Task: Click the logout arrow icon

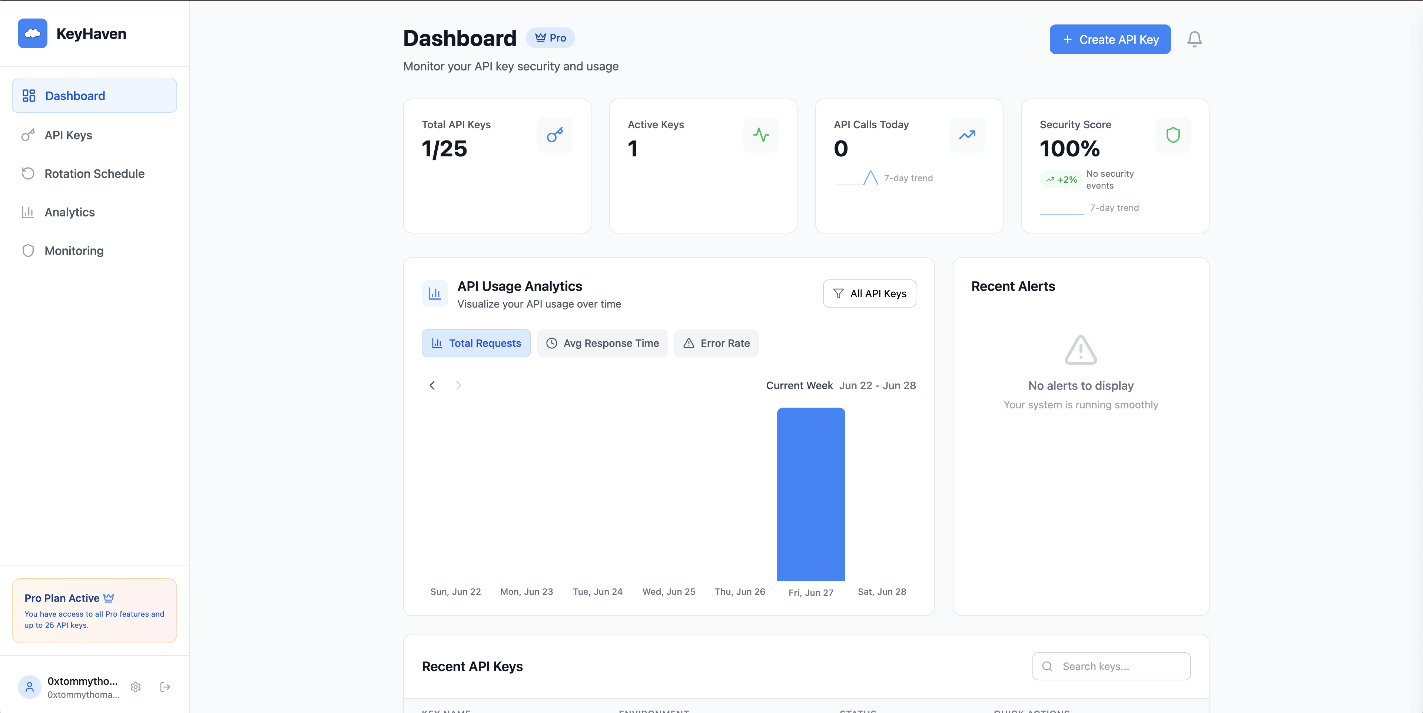Action: (x=165, y=687)
